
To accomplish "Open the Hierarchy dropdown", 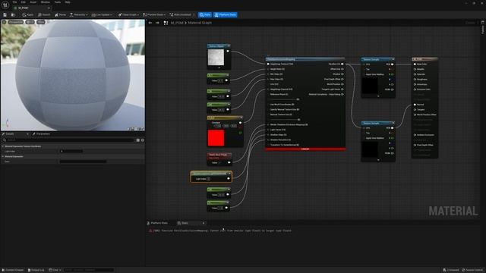I will coord(78,14).
